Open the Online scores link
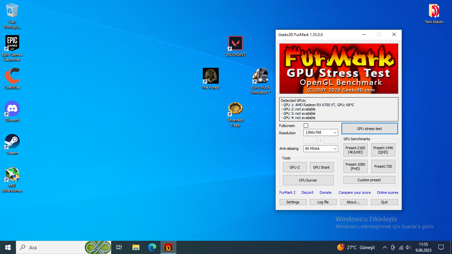 [x=387, y=192]
